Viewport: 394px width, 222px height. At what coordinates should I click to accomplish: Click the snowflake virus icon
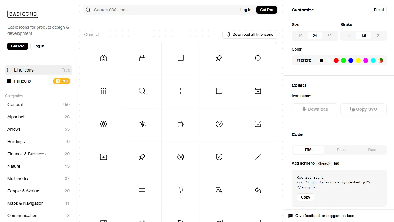pyautogui.click(x=103, y=124)
